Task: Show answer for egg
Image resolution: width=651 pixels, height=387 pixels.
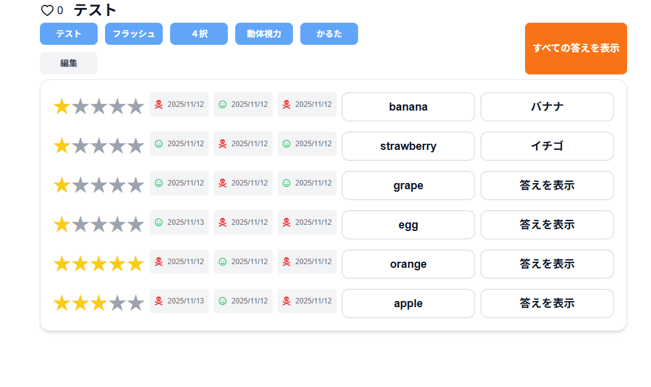Action: [547, 225]
